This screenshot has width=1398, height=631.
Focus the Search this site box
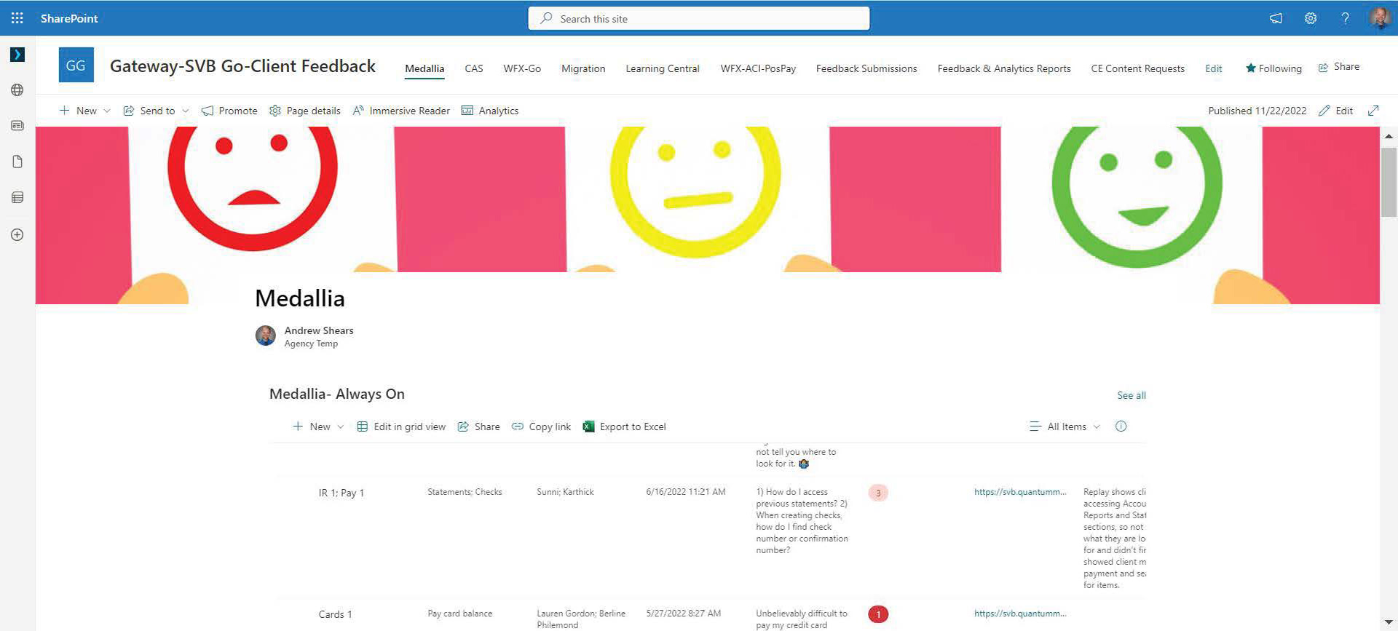point(698,19)
